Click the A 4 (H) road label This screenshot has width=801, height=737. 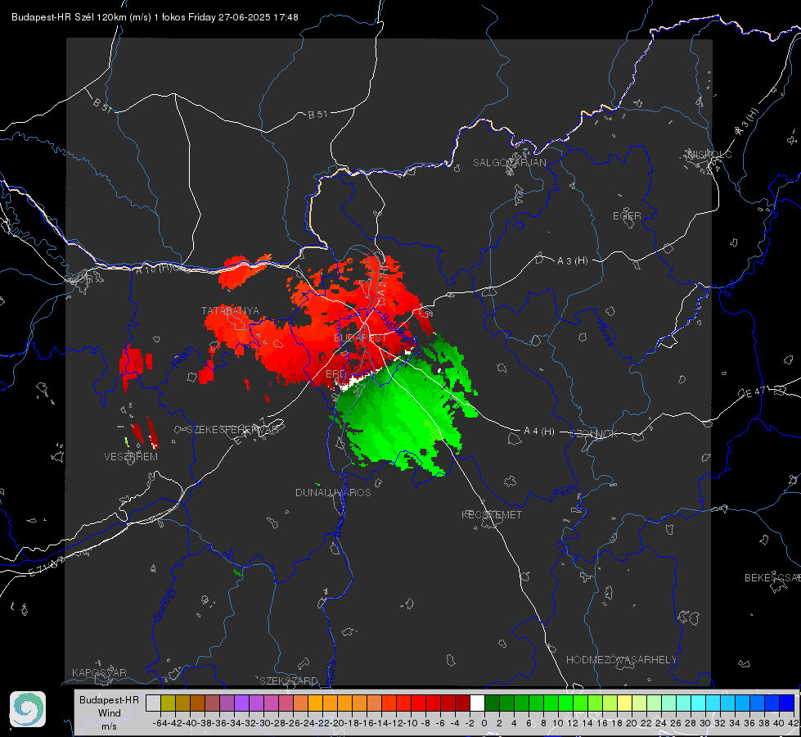(x=539, y=432)
